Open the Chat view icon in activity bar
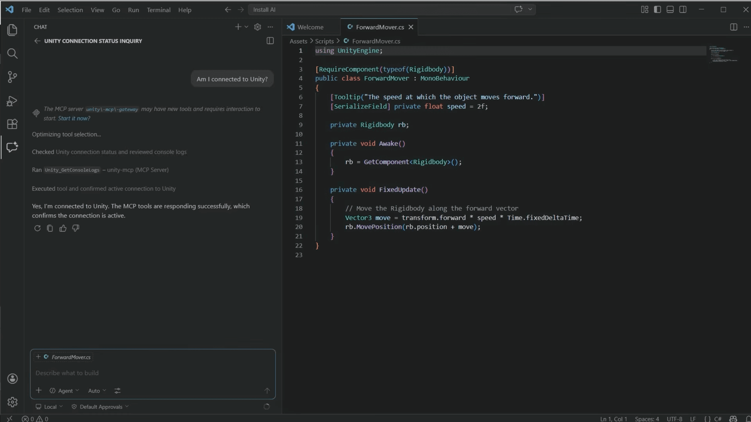 12,147
